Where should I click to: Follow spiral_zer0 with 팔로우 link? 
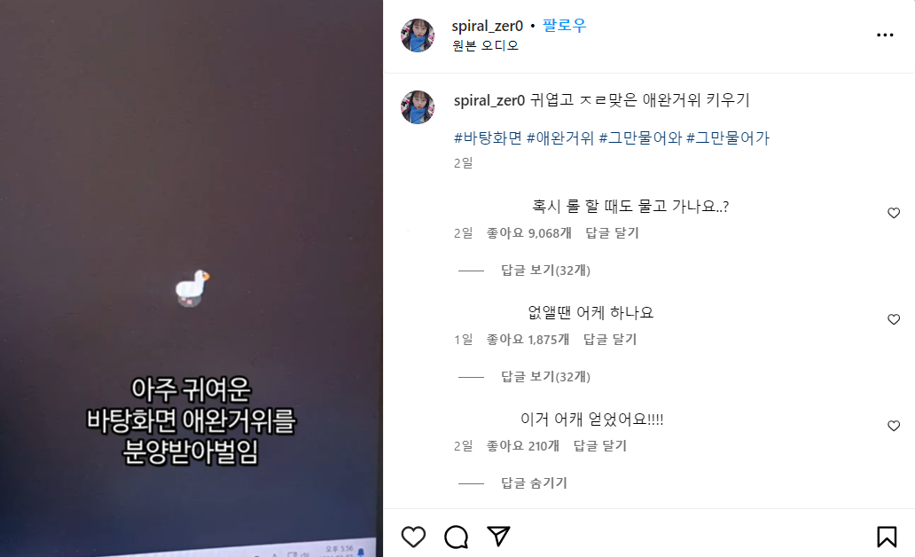pyautogui.click(x=564, y=25)
